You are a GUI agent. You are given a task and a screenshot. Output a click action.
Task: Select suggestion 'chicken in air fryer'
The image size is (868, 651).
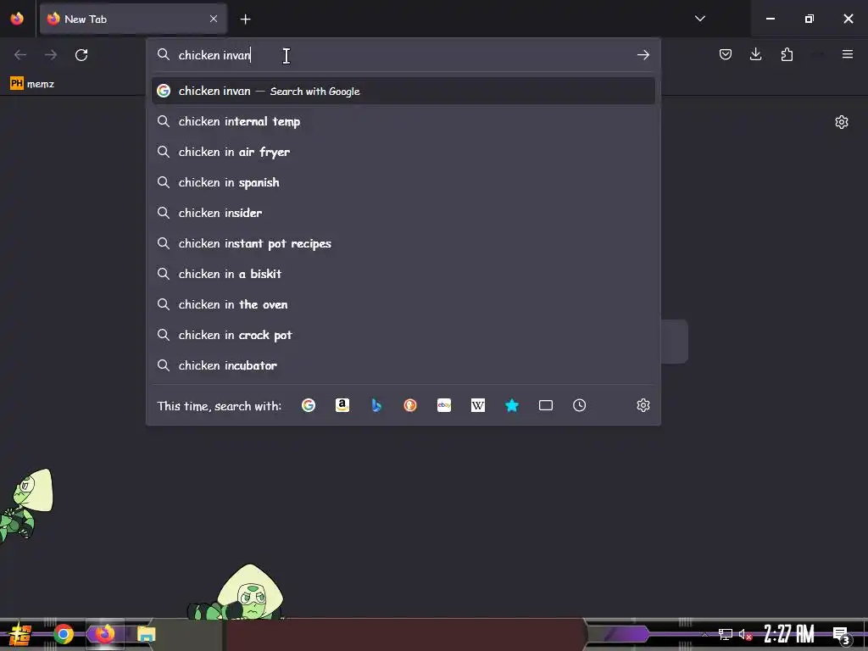(x=403, y=152)
